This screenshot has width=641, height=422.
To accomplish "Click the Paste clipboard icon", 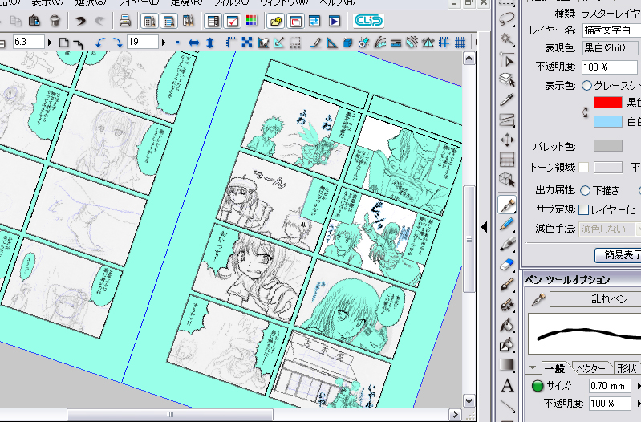I will click(34, 20).
